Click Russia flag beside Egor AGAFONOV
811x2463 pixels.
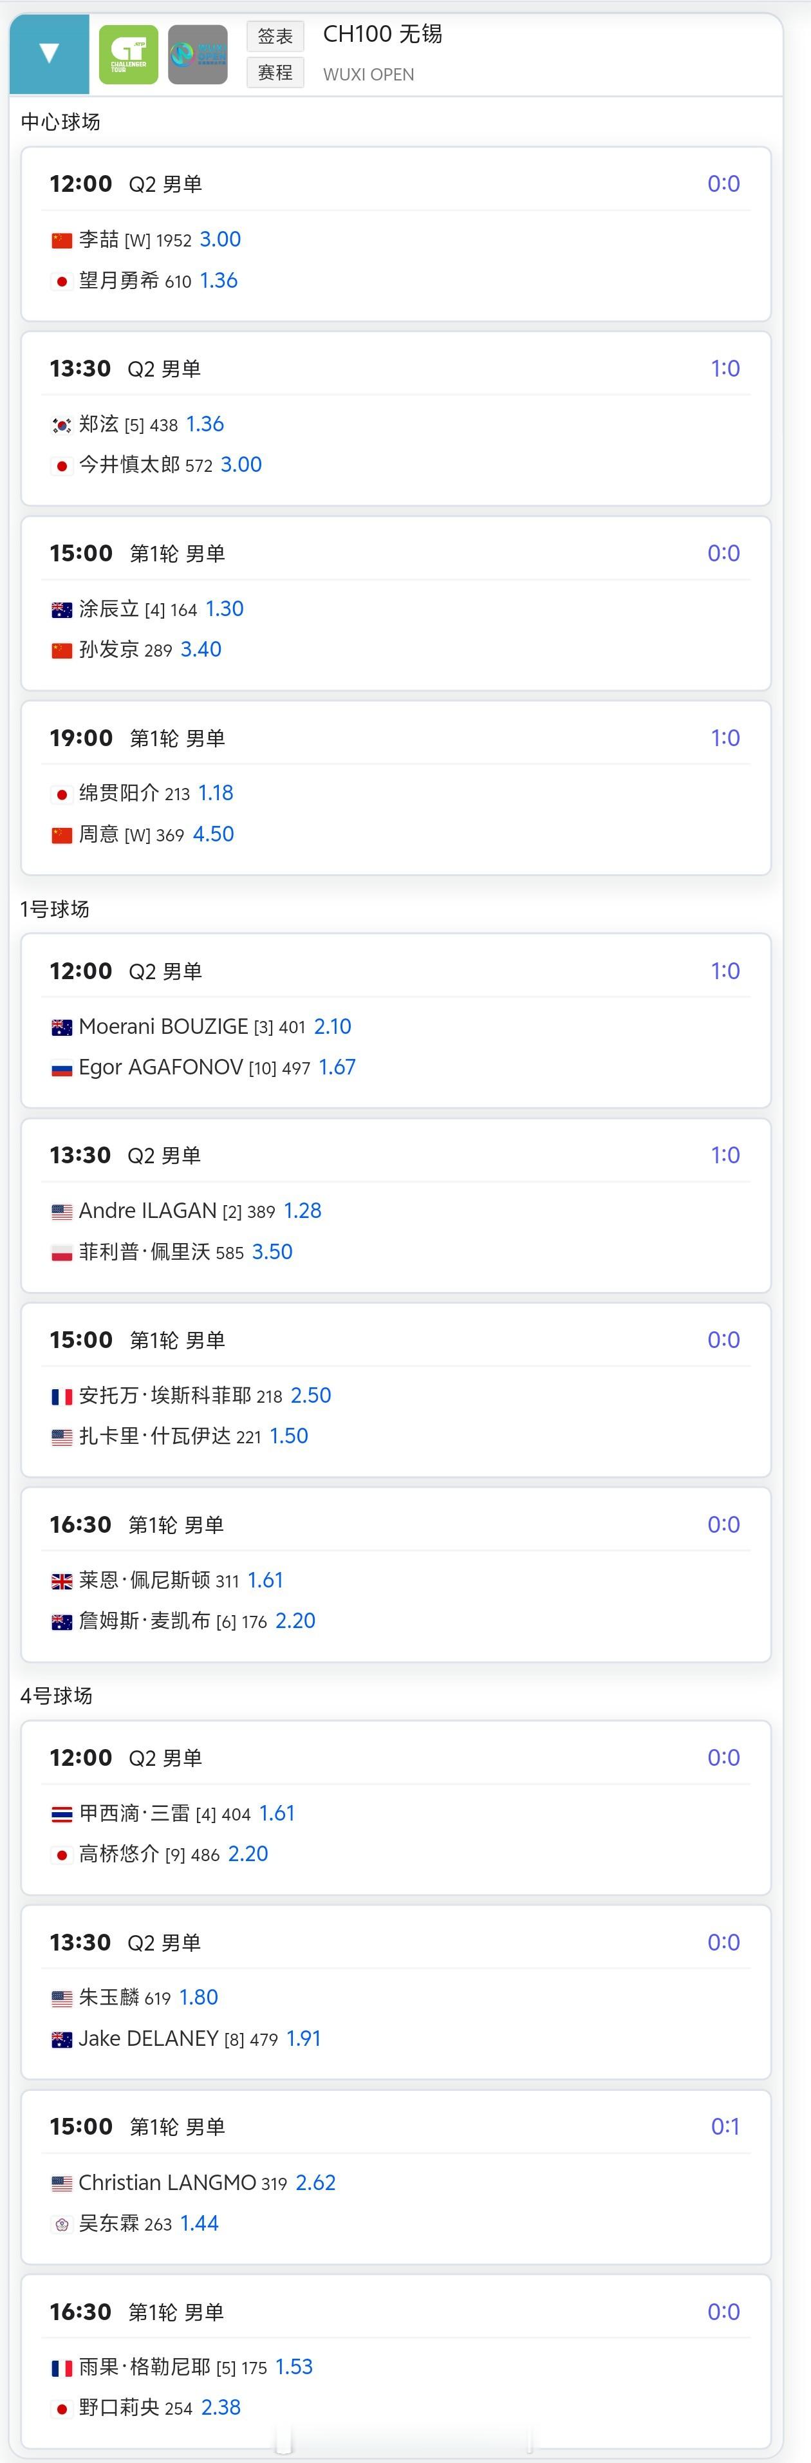pos(62,1068)
